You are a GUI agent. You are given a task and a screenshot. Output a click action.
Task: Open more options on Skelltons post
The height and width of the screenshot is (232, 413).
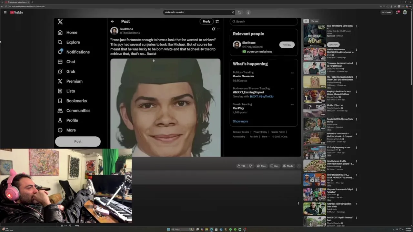click(219, 29)
